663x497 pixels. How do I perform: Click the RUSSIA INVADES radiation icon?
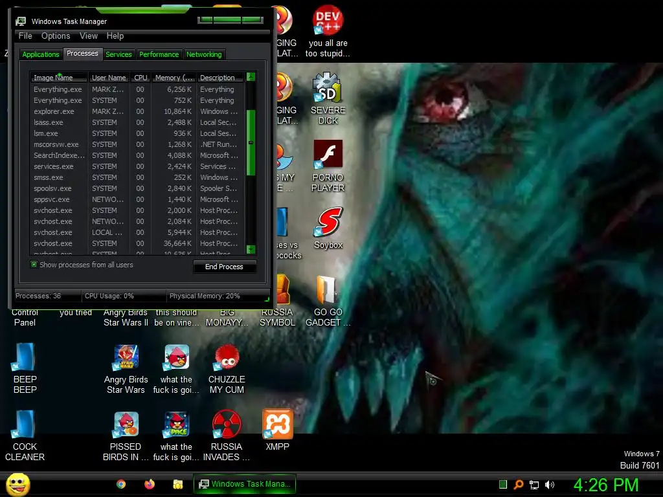tap(227, 424)
